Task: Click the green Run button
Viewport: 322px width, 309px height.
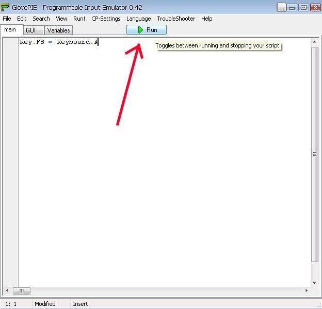Action: tap(147, 30)
